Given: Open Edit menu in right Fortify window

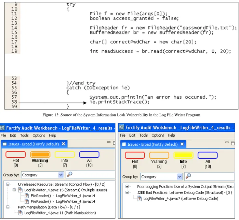Looking at the screenshot, I should point(132,135).
